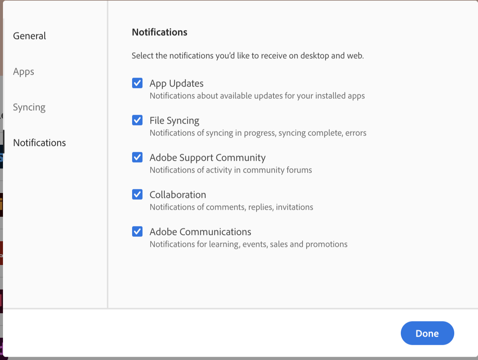Disable Collaboration notifications
Viewport: 478px width, 360px height.
[137, 194]
